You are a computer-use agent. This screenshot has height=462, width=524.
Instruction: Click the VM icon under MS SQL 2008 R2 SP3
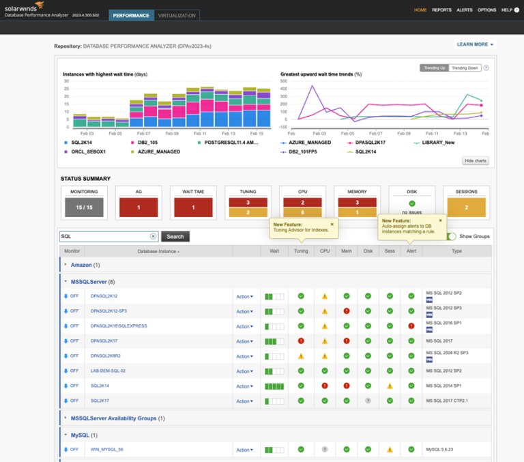click(429, 360)
